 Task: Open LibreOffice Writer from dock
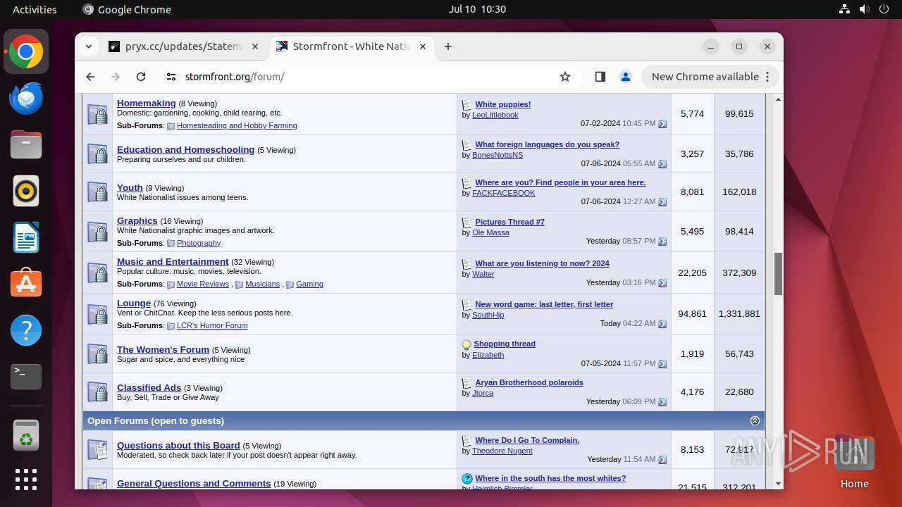pyautogui.click(x=26, y=238)
